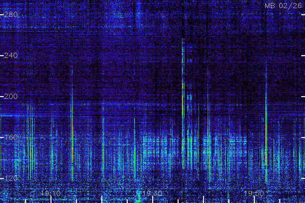This screenshot has width=305, height=203.
Task: Click the MB 02/26 header text
Action: coord(283,6)
